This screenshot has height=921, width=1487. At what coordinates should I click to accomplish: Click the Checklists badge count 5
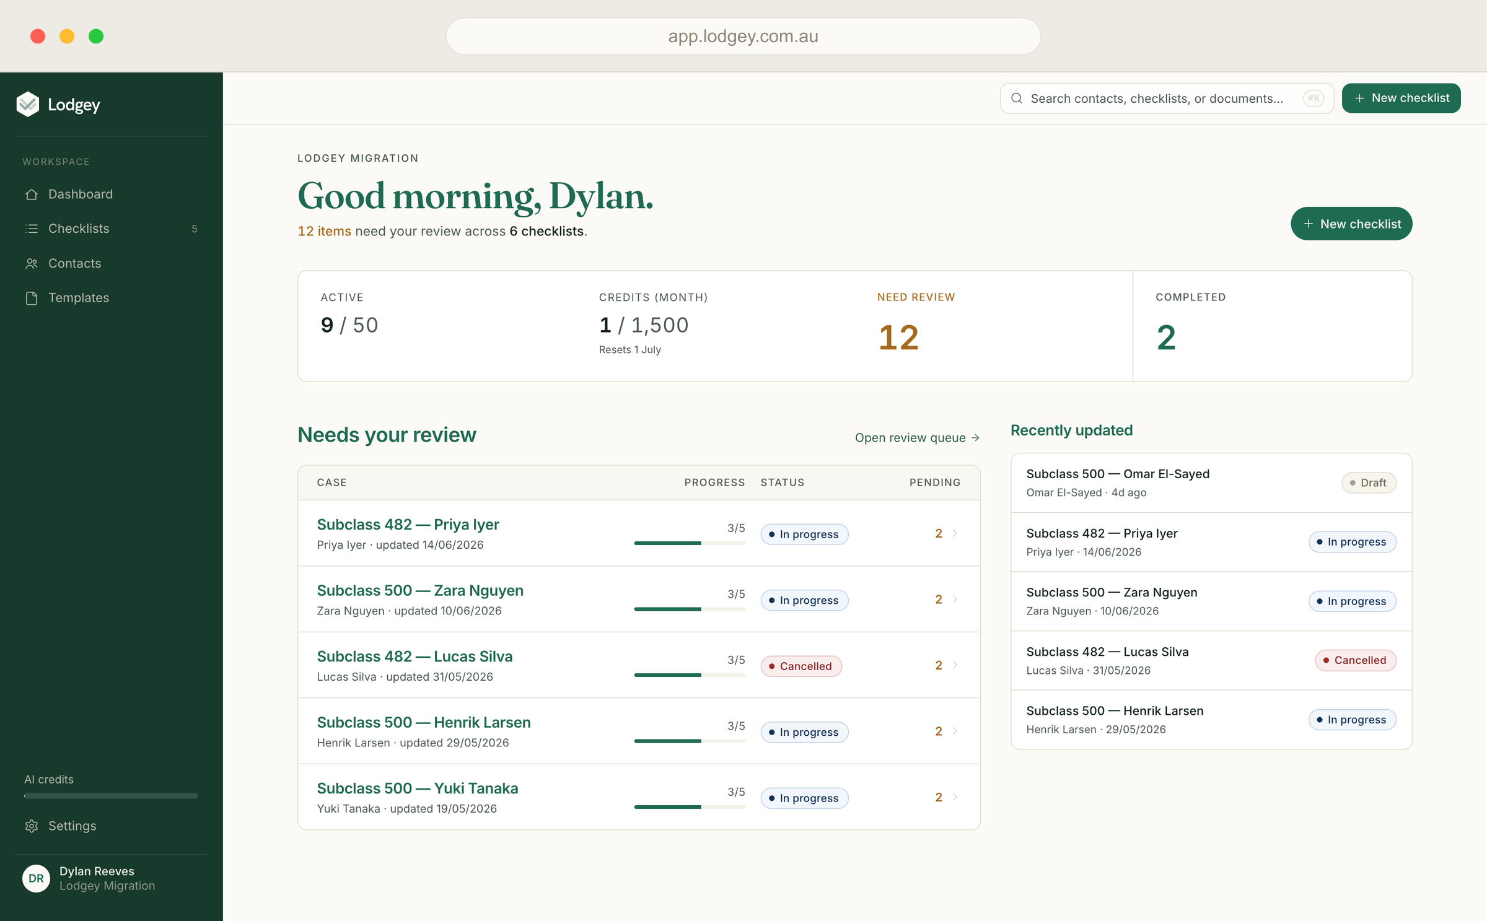(x=195, y=229)
